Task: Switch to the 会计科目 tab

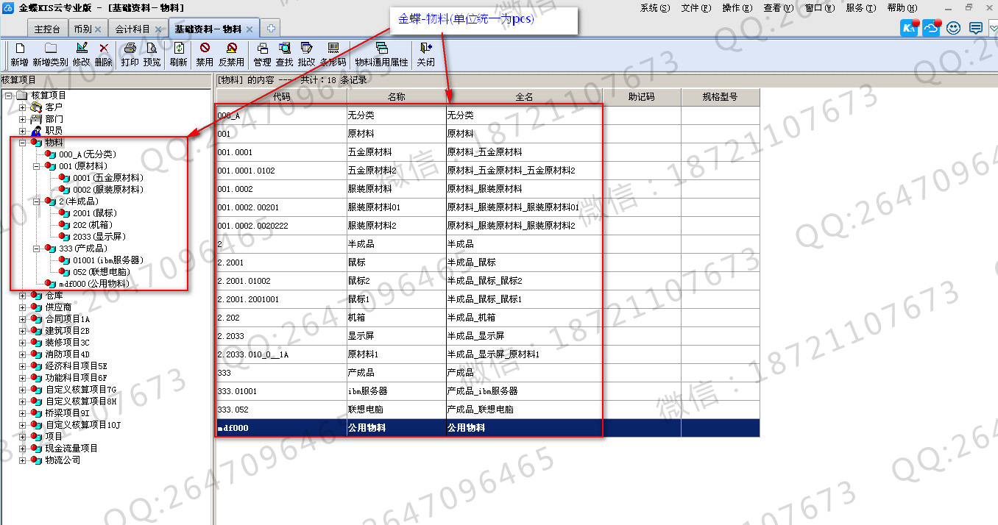Action: pos(132,29)
